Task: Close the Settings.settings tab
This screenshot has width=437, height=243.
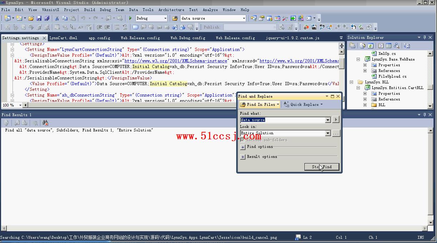Action: click(44, 38)
